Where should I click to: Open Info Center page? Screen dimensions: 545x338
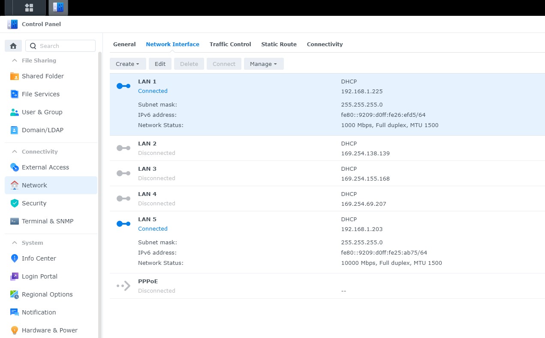tap(39, 258)
